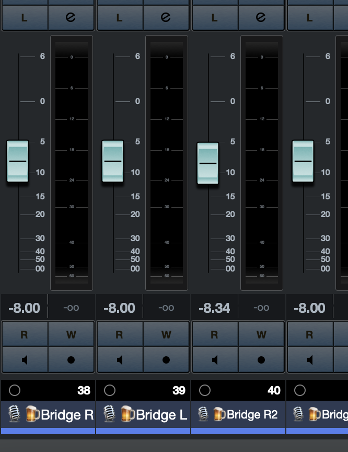Enable Read automation on channel after Bridge R2

[310, 334]
